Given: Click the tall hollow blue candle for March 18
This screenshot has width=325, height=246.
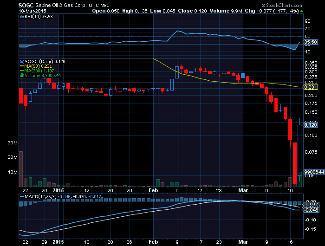Looking at the screenshot, I should (299, 150).
